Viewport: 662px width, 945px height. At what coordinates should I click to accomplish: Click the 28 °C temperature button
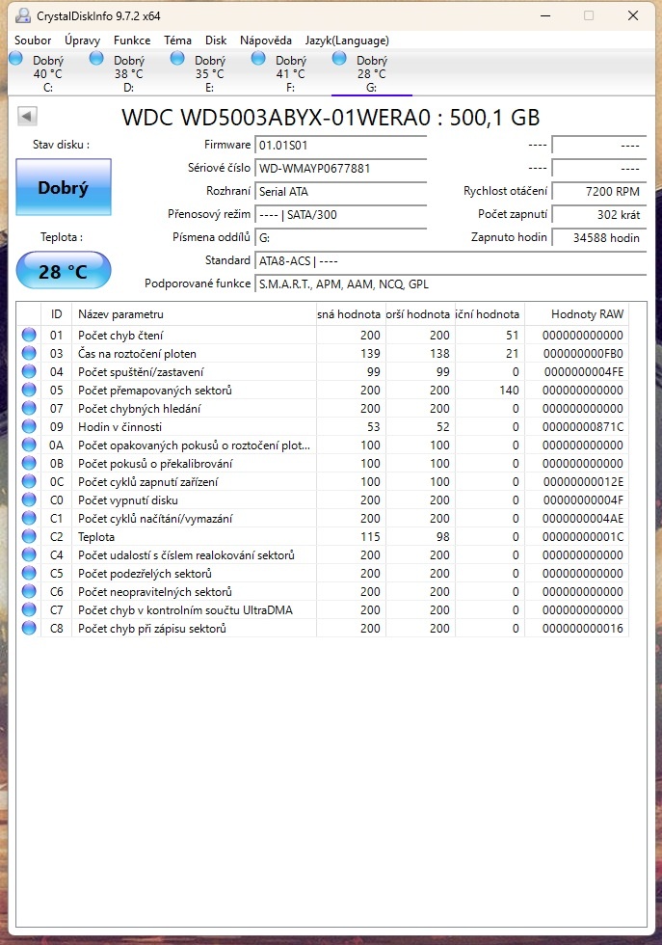click(x=64, y=271)
